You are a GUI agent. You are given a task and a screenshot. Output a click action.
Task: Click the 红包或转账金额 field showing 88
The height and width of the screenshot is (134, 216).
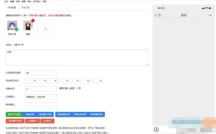pos(41,73)
